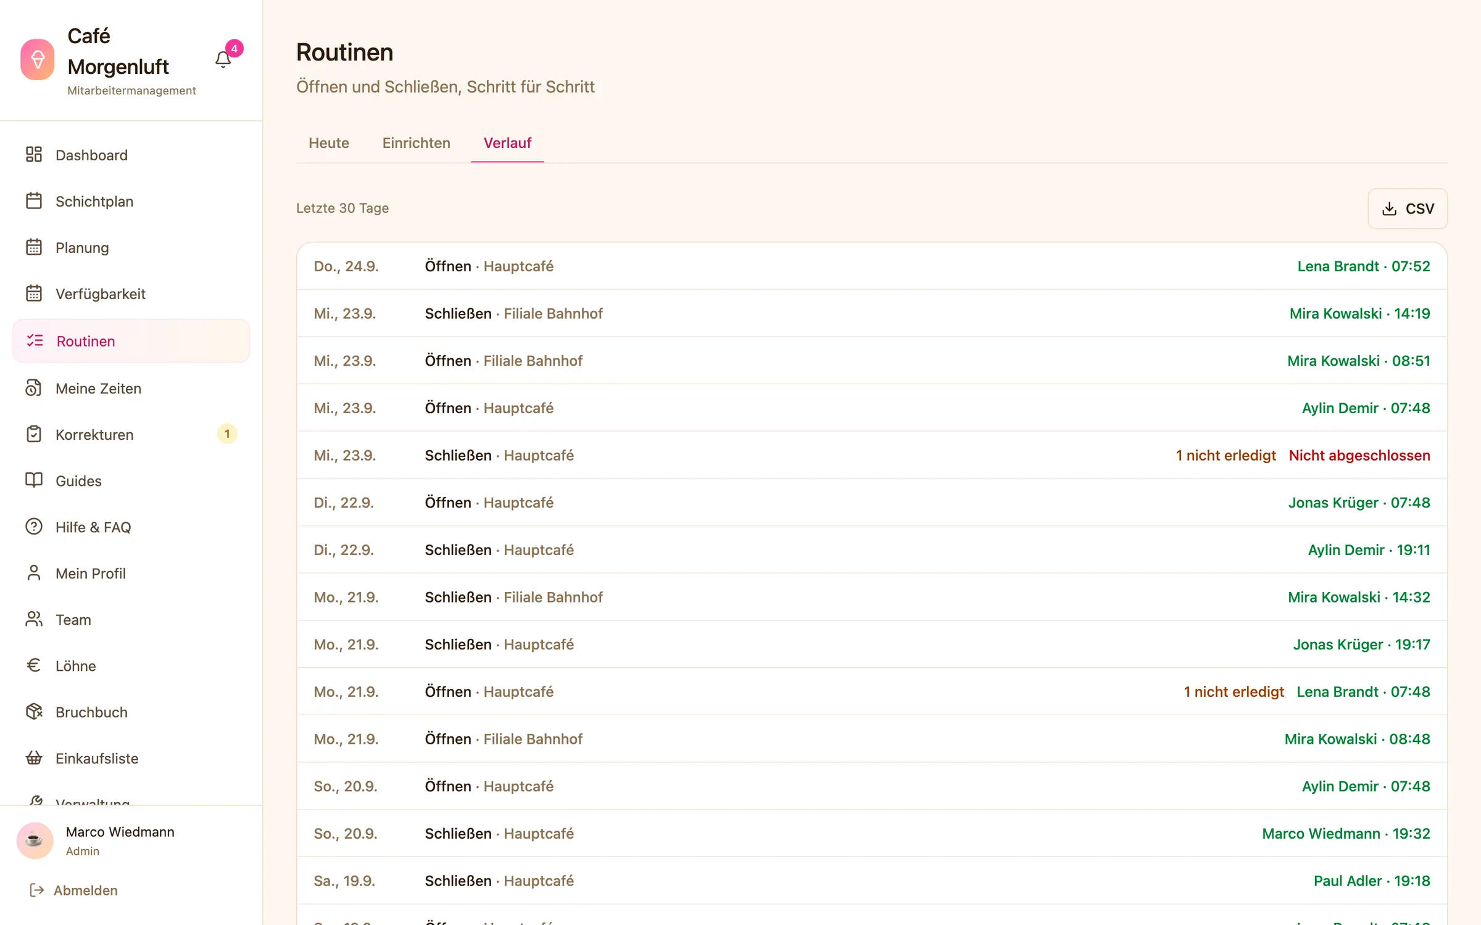Open notifications bell with 4 badge
The image size is (1481, 925).
223,59
